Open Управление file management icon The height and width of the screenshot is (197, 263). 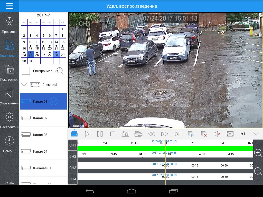point(10,93)
